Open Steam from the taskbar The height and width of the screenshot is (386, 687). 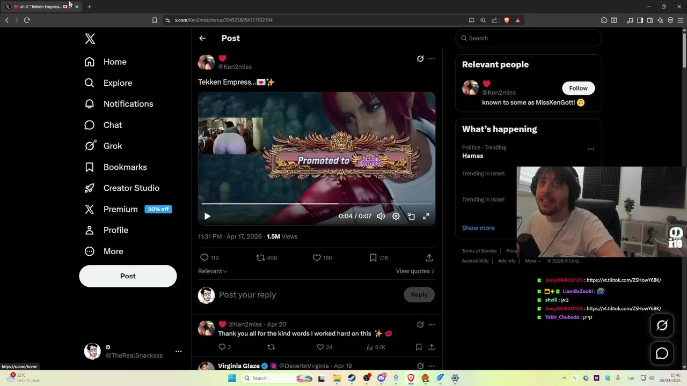pos(352,378)
